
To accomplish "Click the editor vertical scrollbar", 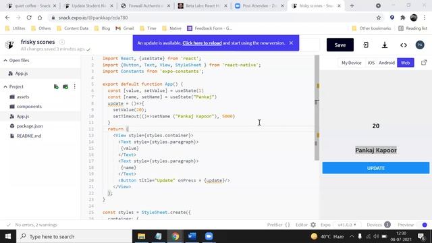I will pyautogui.click(x=317, y=107).
